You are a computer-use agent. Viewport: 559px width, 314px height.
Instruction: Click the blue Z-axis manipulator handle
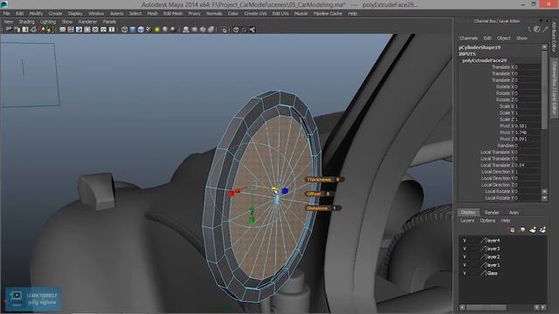[x=285, y=191]
